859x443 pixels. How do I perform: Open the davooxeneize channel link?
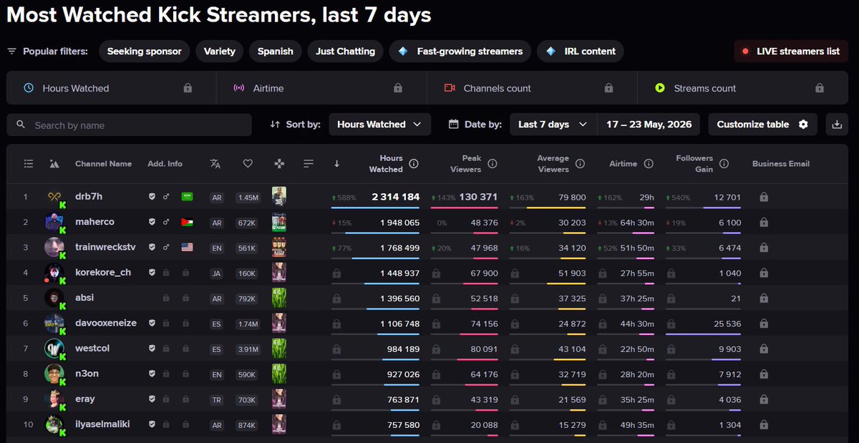(106, 323)
